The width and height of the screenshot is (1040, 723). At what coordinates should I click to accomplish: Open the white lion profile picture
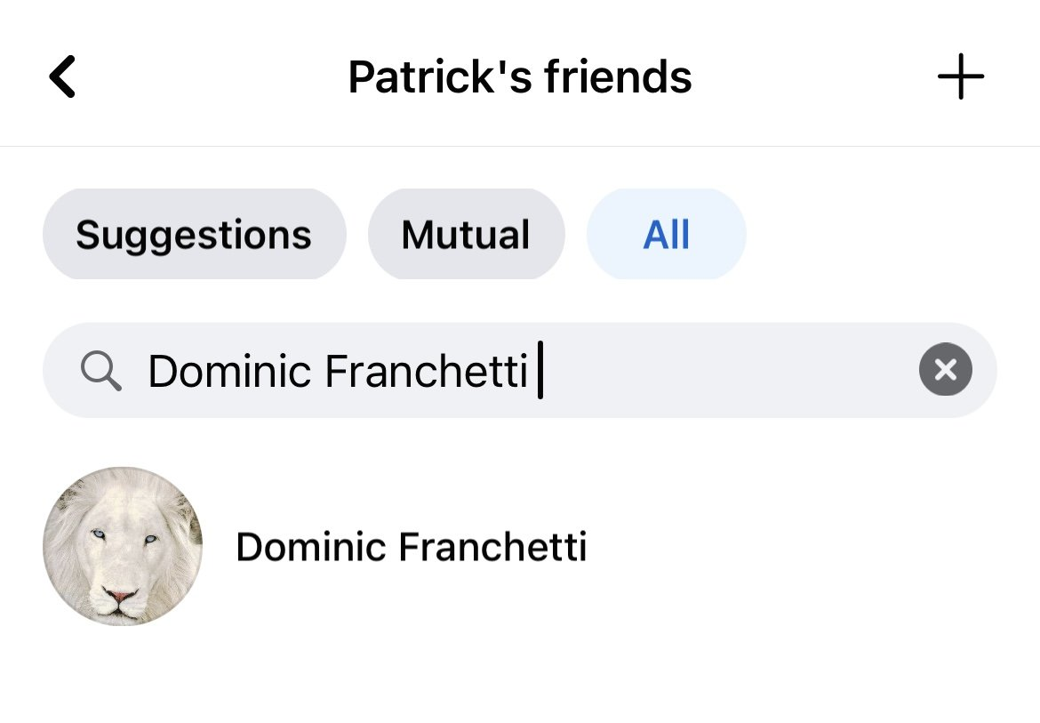(x=123, y=546)
